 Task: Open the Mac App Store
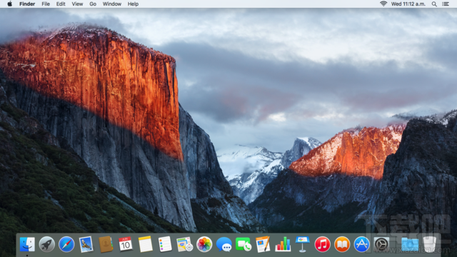pyautogui.click(x=362, y=244)
